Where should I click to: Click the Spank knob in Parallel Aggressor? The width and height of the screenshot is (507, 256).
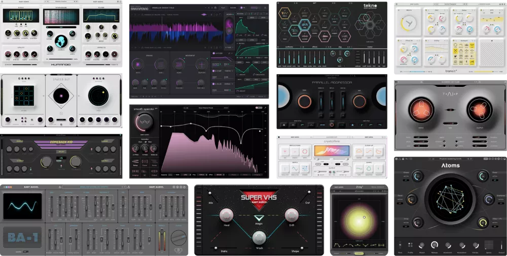304,101
